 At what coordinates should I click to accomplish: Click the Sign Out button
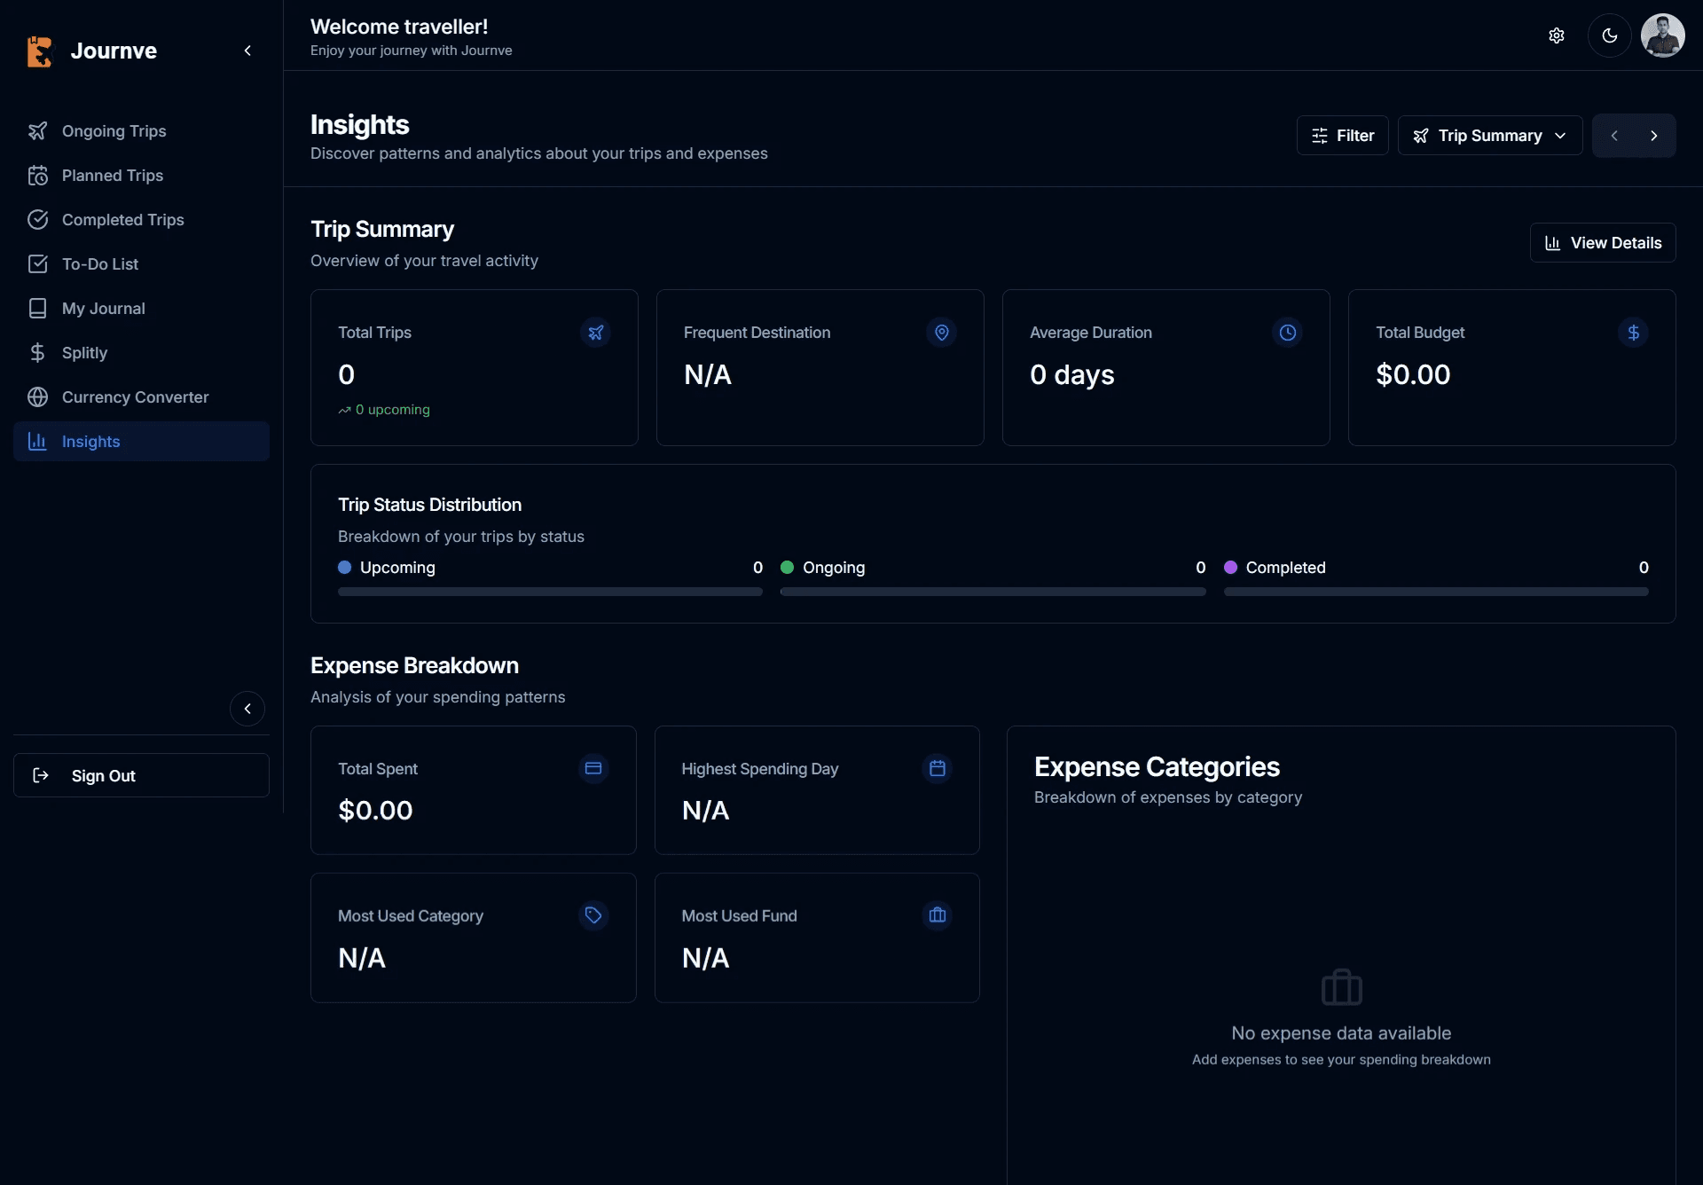141,775
